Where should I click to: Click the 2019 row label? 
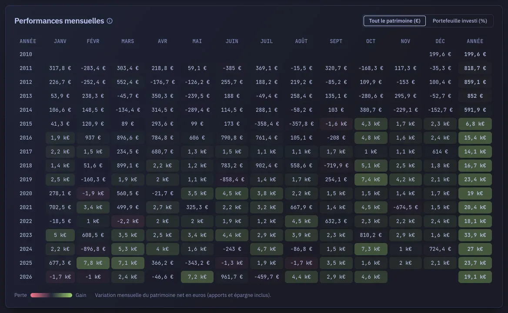26,180
